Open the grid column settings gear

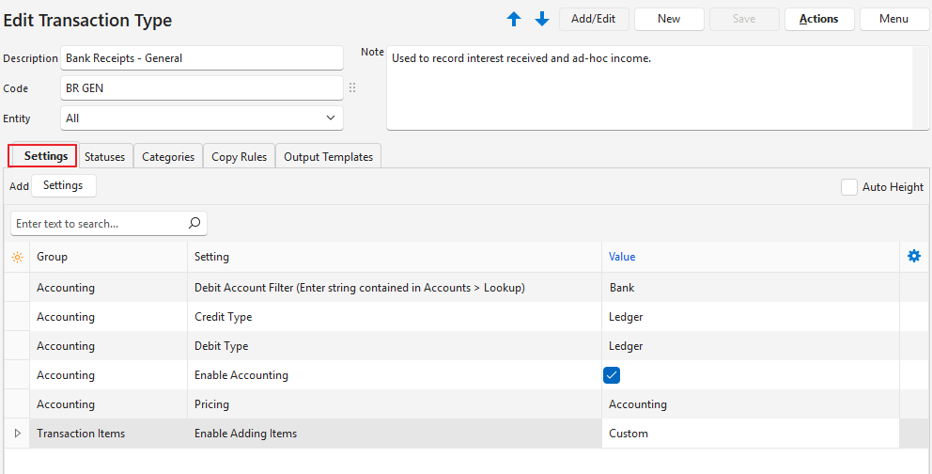tap(914, 256)
